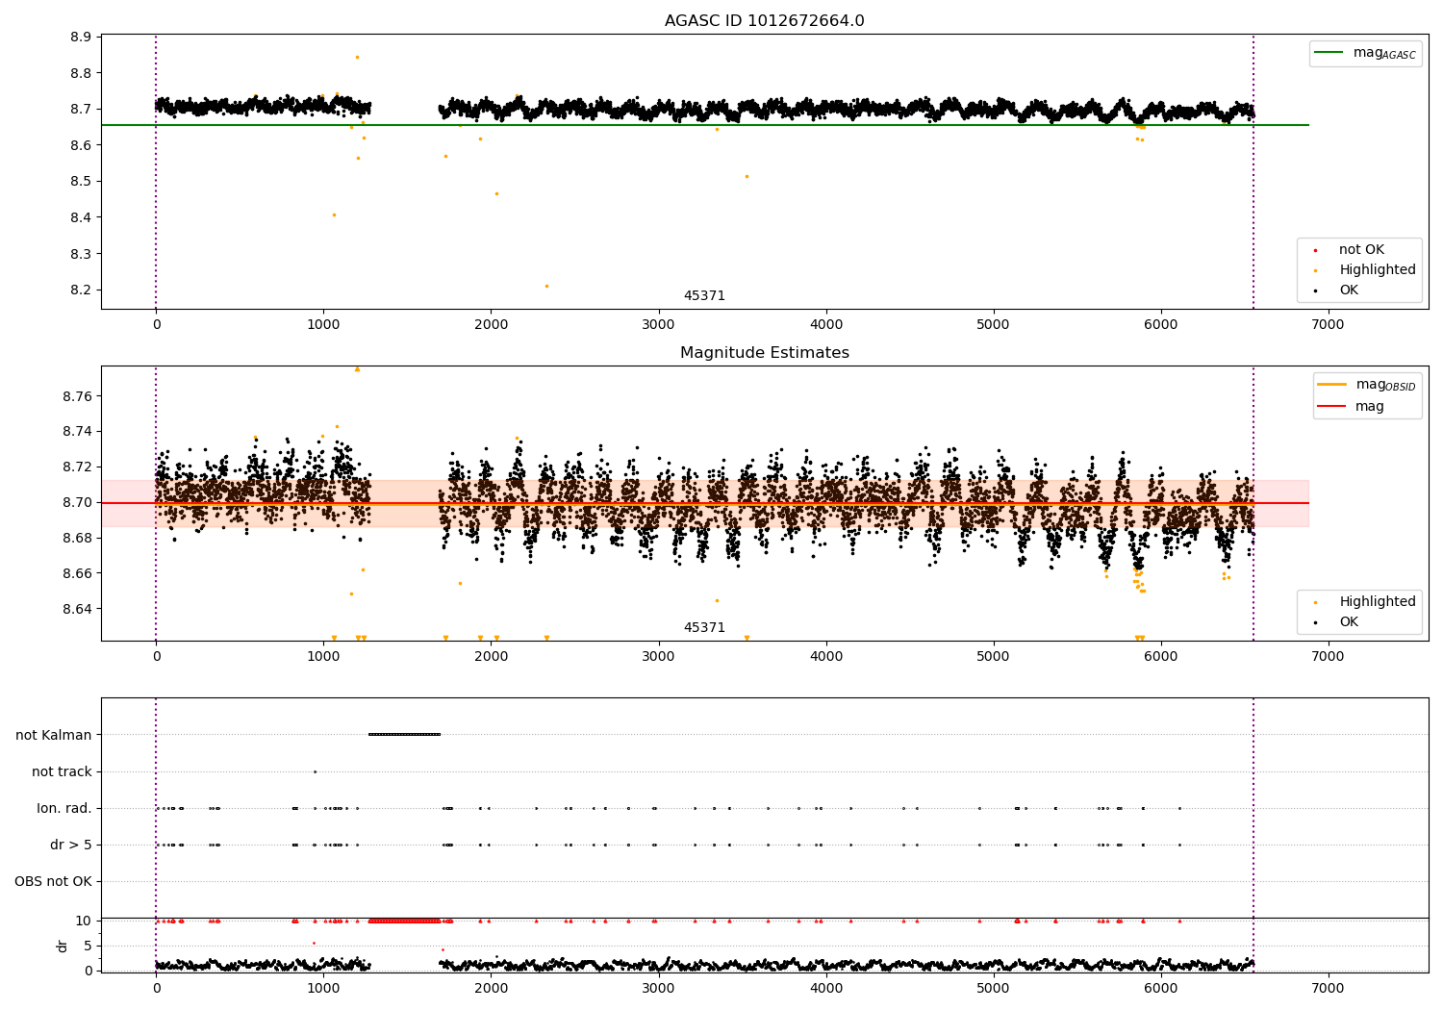Click the orange line sample in mag OBSID legend
The width and height of the screenshot is (1443, 1010).
[1331, 385]
